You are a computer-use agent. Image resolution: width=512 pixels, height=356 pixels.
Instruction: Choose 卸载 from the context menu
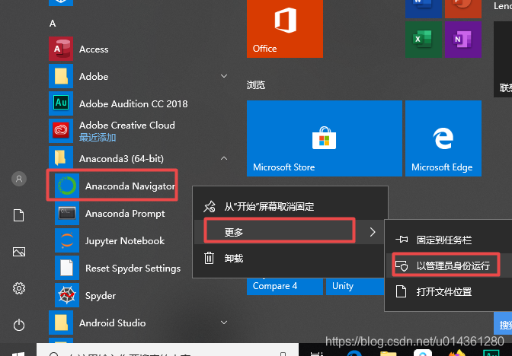tap(290, 258)
